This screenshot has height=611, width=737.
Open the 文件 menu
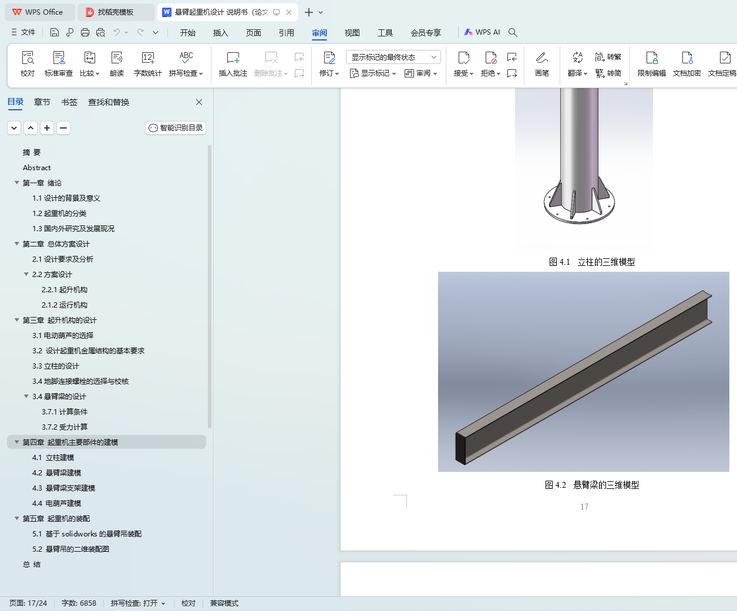click(23, 32)
